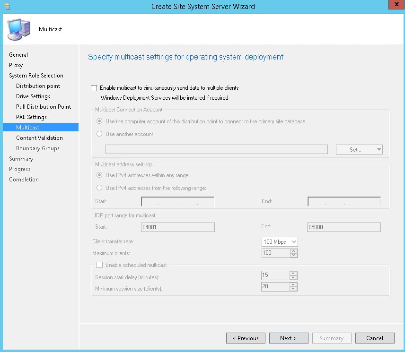405x352 pixels.
Task: Decrease Minimum session size with down arrow
Action: tap(293, 289)
